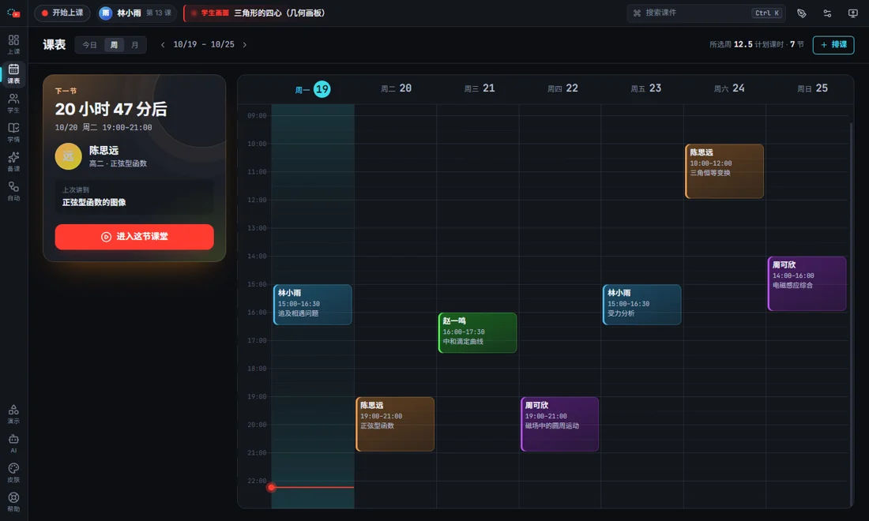Launch the AI robot assistant
The image size is (869, 521).
pyautogui.click(x=13, y=444)
